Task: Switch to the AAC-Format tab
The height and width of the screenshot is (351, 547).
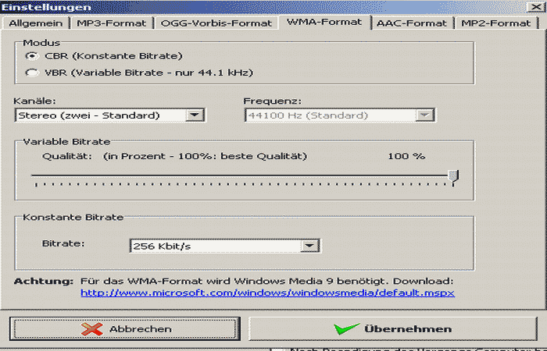Action: tap(412, 23)
